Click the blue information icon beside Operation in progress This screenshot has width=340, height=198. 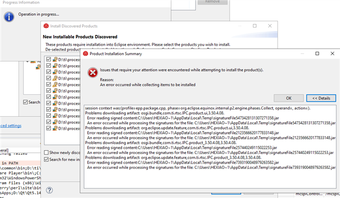coord(9,17)
